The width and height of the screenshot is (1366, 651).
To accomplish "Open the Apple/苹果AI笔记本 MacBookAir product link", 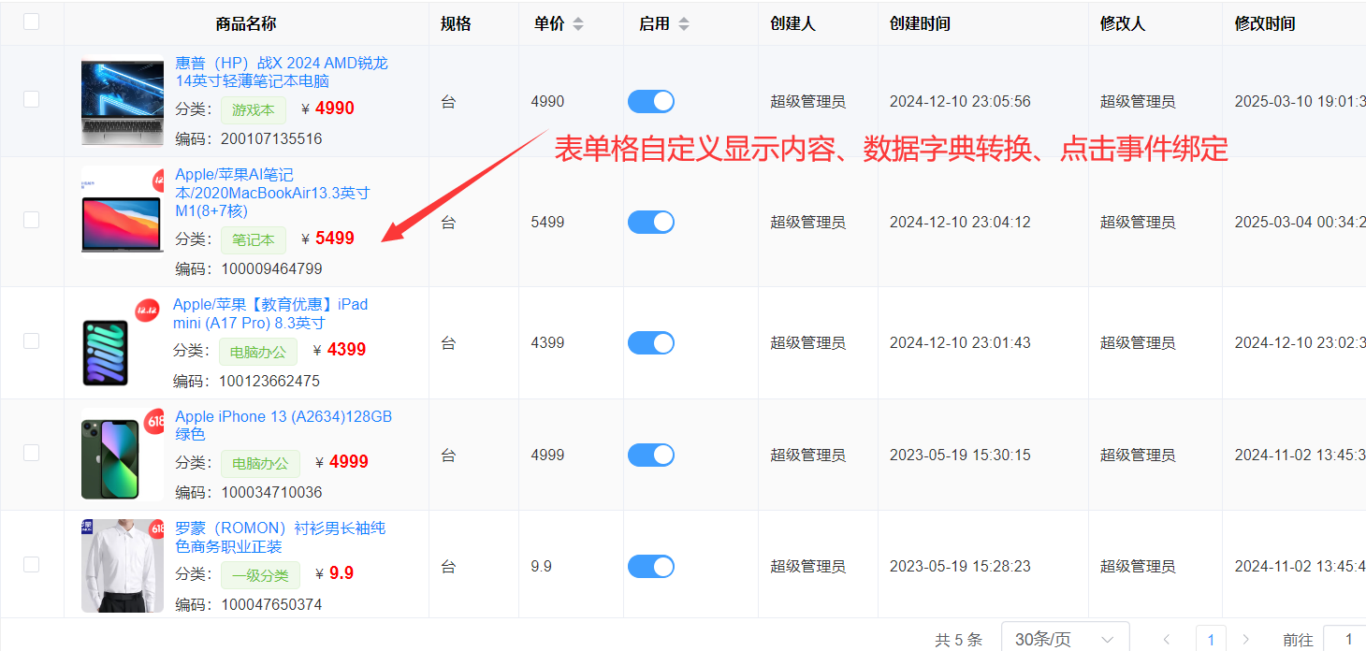I will 272,193.
